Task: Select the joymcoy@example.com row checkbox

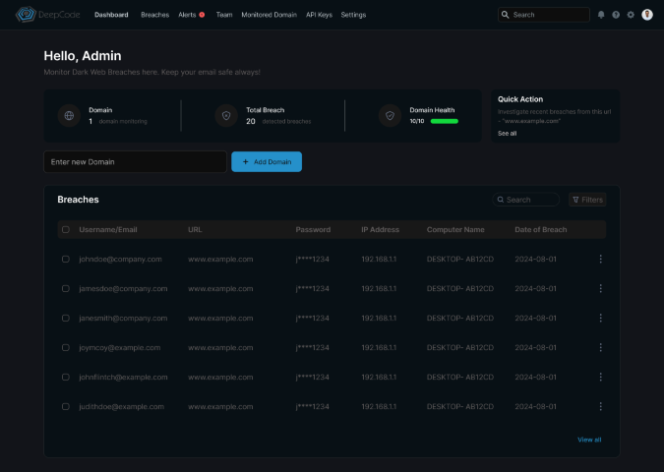Action: tap(66, 347)
